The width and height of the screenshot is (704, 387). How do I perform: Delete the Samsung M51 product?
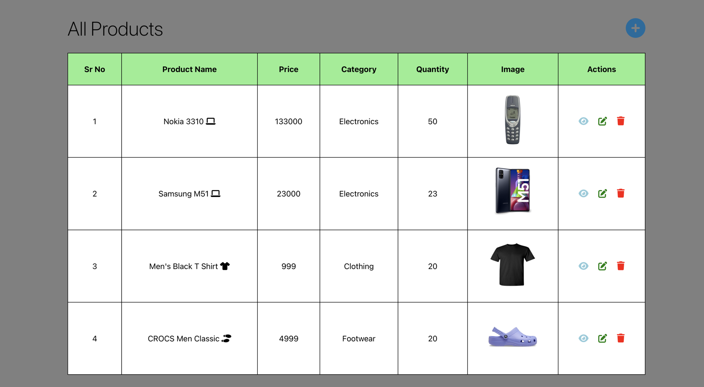pos(621,193)
